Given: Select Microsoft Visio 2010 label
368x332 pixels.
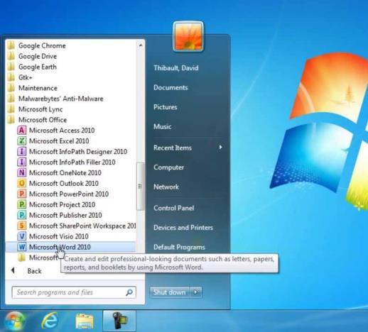Looking at the screenshot, I should [59, 236].
